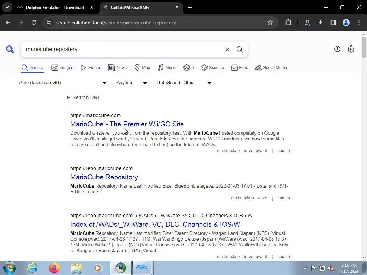Close the Dolphin Emulator tab
Viewport: 367px width, 275px height.
coord(92,7)
